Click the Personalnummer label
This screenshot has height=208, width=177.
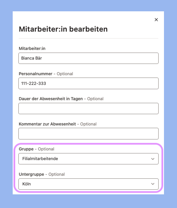point(35,74)
